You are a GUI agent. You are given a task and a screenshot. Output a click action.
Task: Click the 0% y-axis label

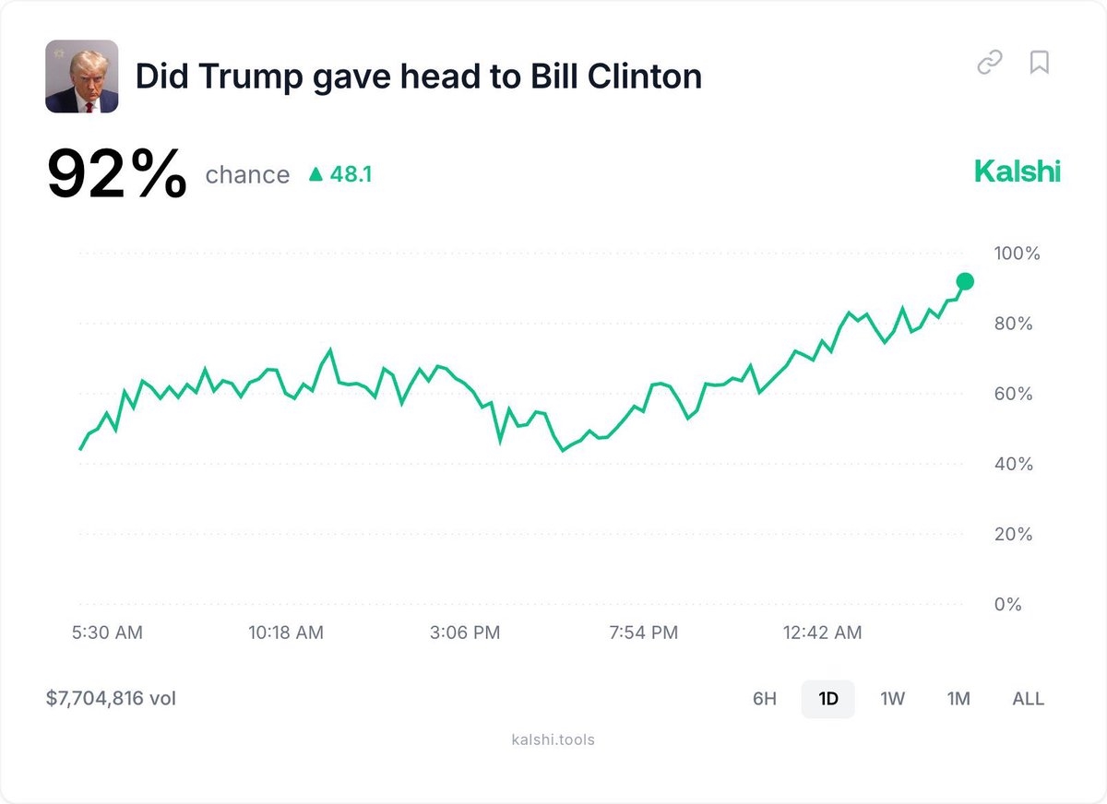(1006, 605)
